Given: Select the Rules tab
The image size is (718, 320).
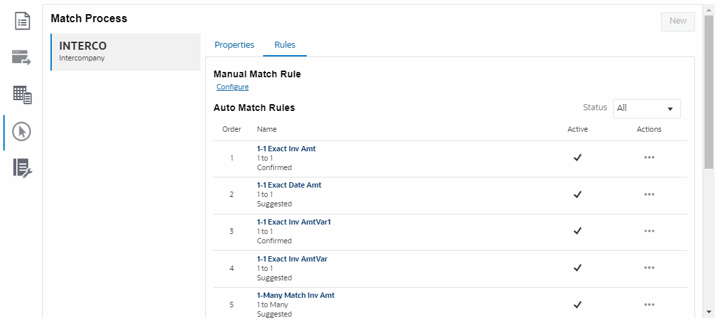Looking at the screenshot, I should click(285, 45).
